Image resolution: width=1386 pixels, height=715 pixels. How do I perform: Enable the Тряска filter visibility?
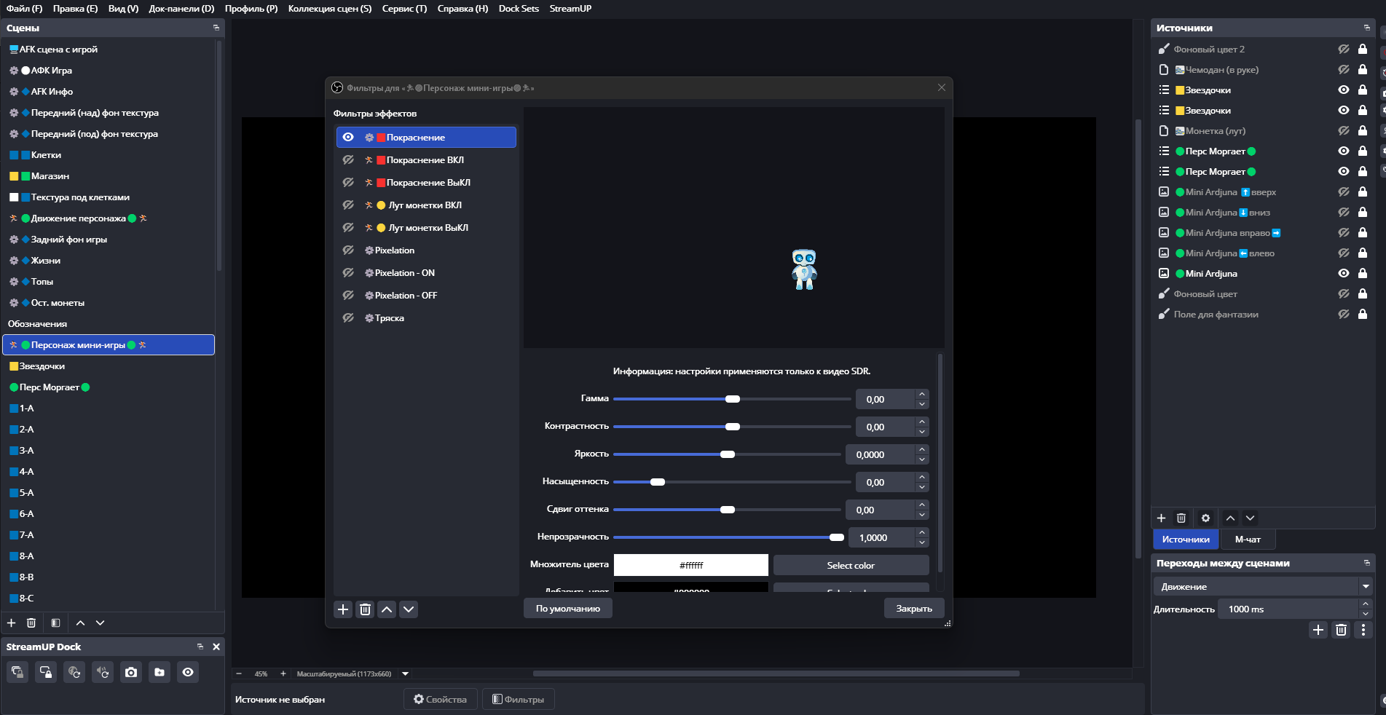348,318
